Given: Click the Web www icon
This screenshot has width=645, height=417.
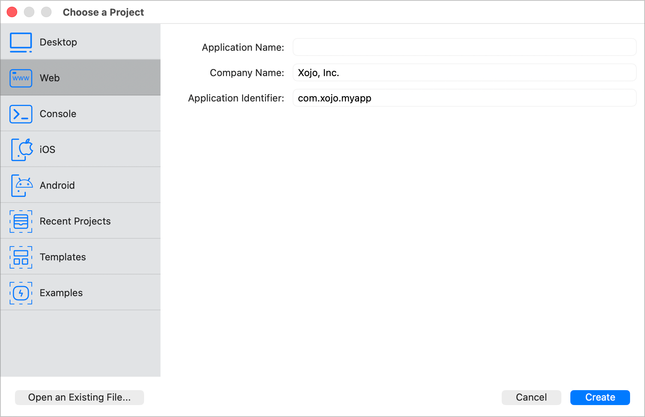Looking at the screenshot, I should point(21,78).
